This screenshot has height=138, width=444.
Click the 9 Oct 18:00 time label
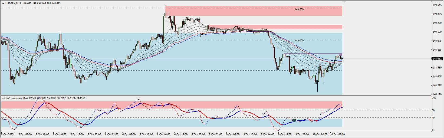285,134
